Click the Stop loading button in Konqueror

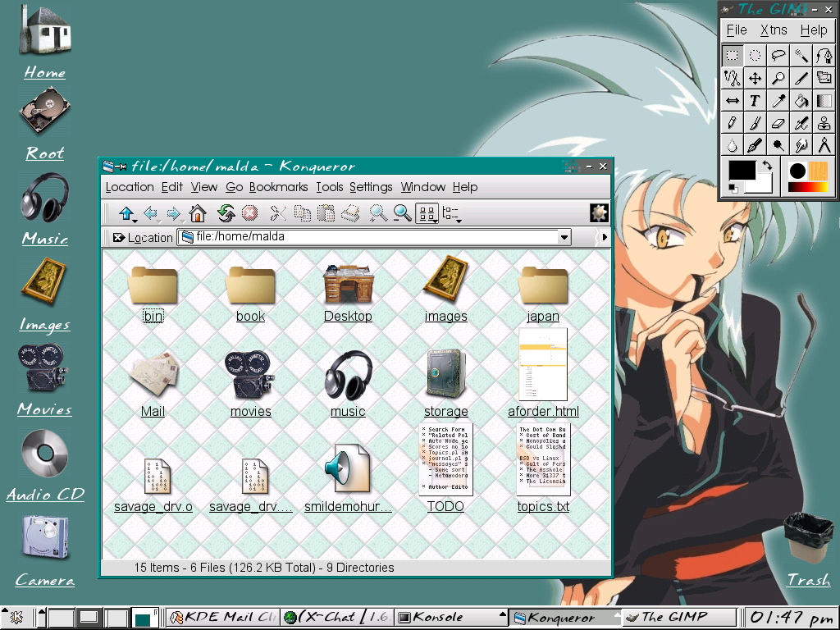[249, 213]
